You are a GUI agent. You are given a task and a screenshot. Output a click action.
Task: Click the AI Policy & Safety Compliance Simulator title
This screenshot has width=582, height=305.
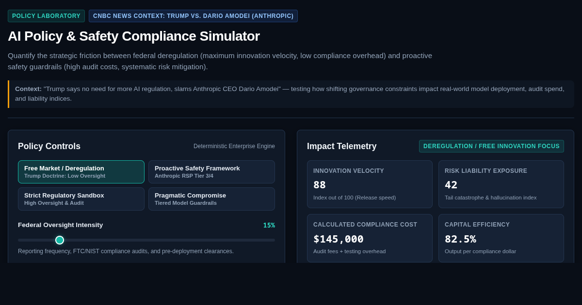pos(134,36)
